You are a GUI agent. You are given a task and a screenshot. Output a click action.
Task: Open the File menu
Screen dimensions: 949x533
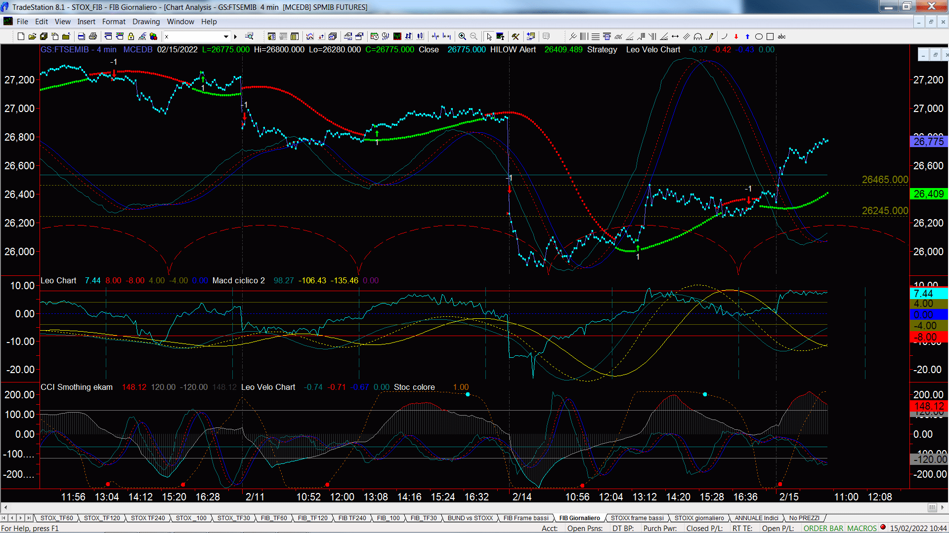pyautogui.click(x=22, y=22)
